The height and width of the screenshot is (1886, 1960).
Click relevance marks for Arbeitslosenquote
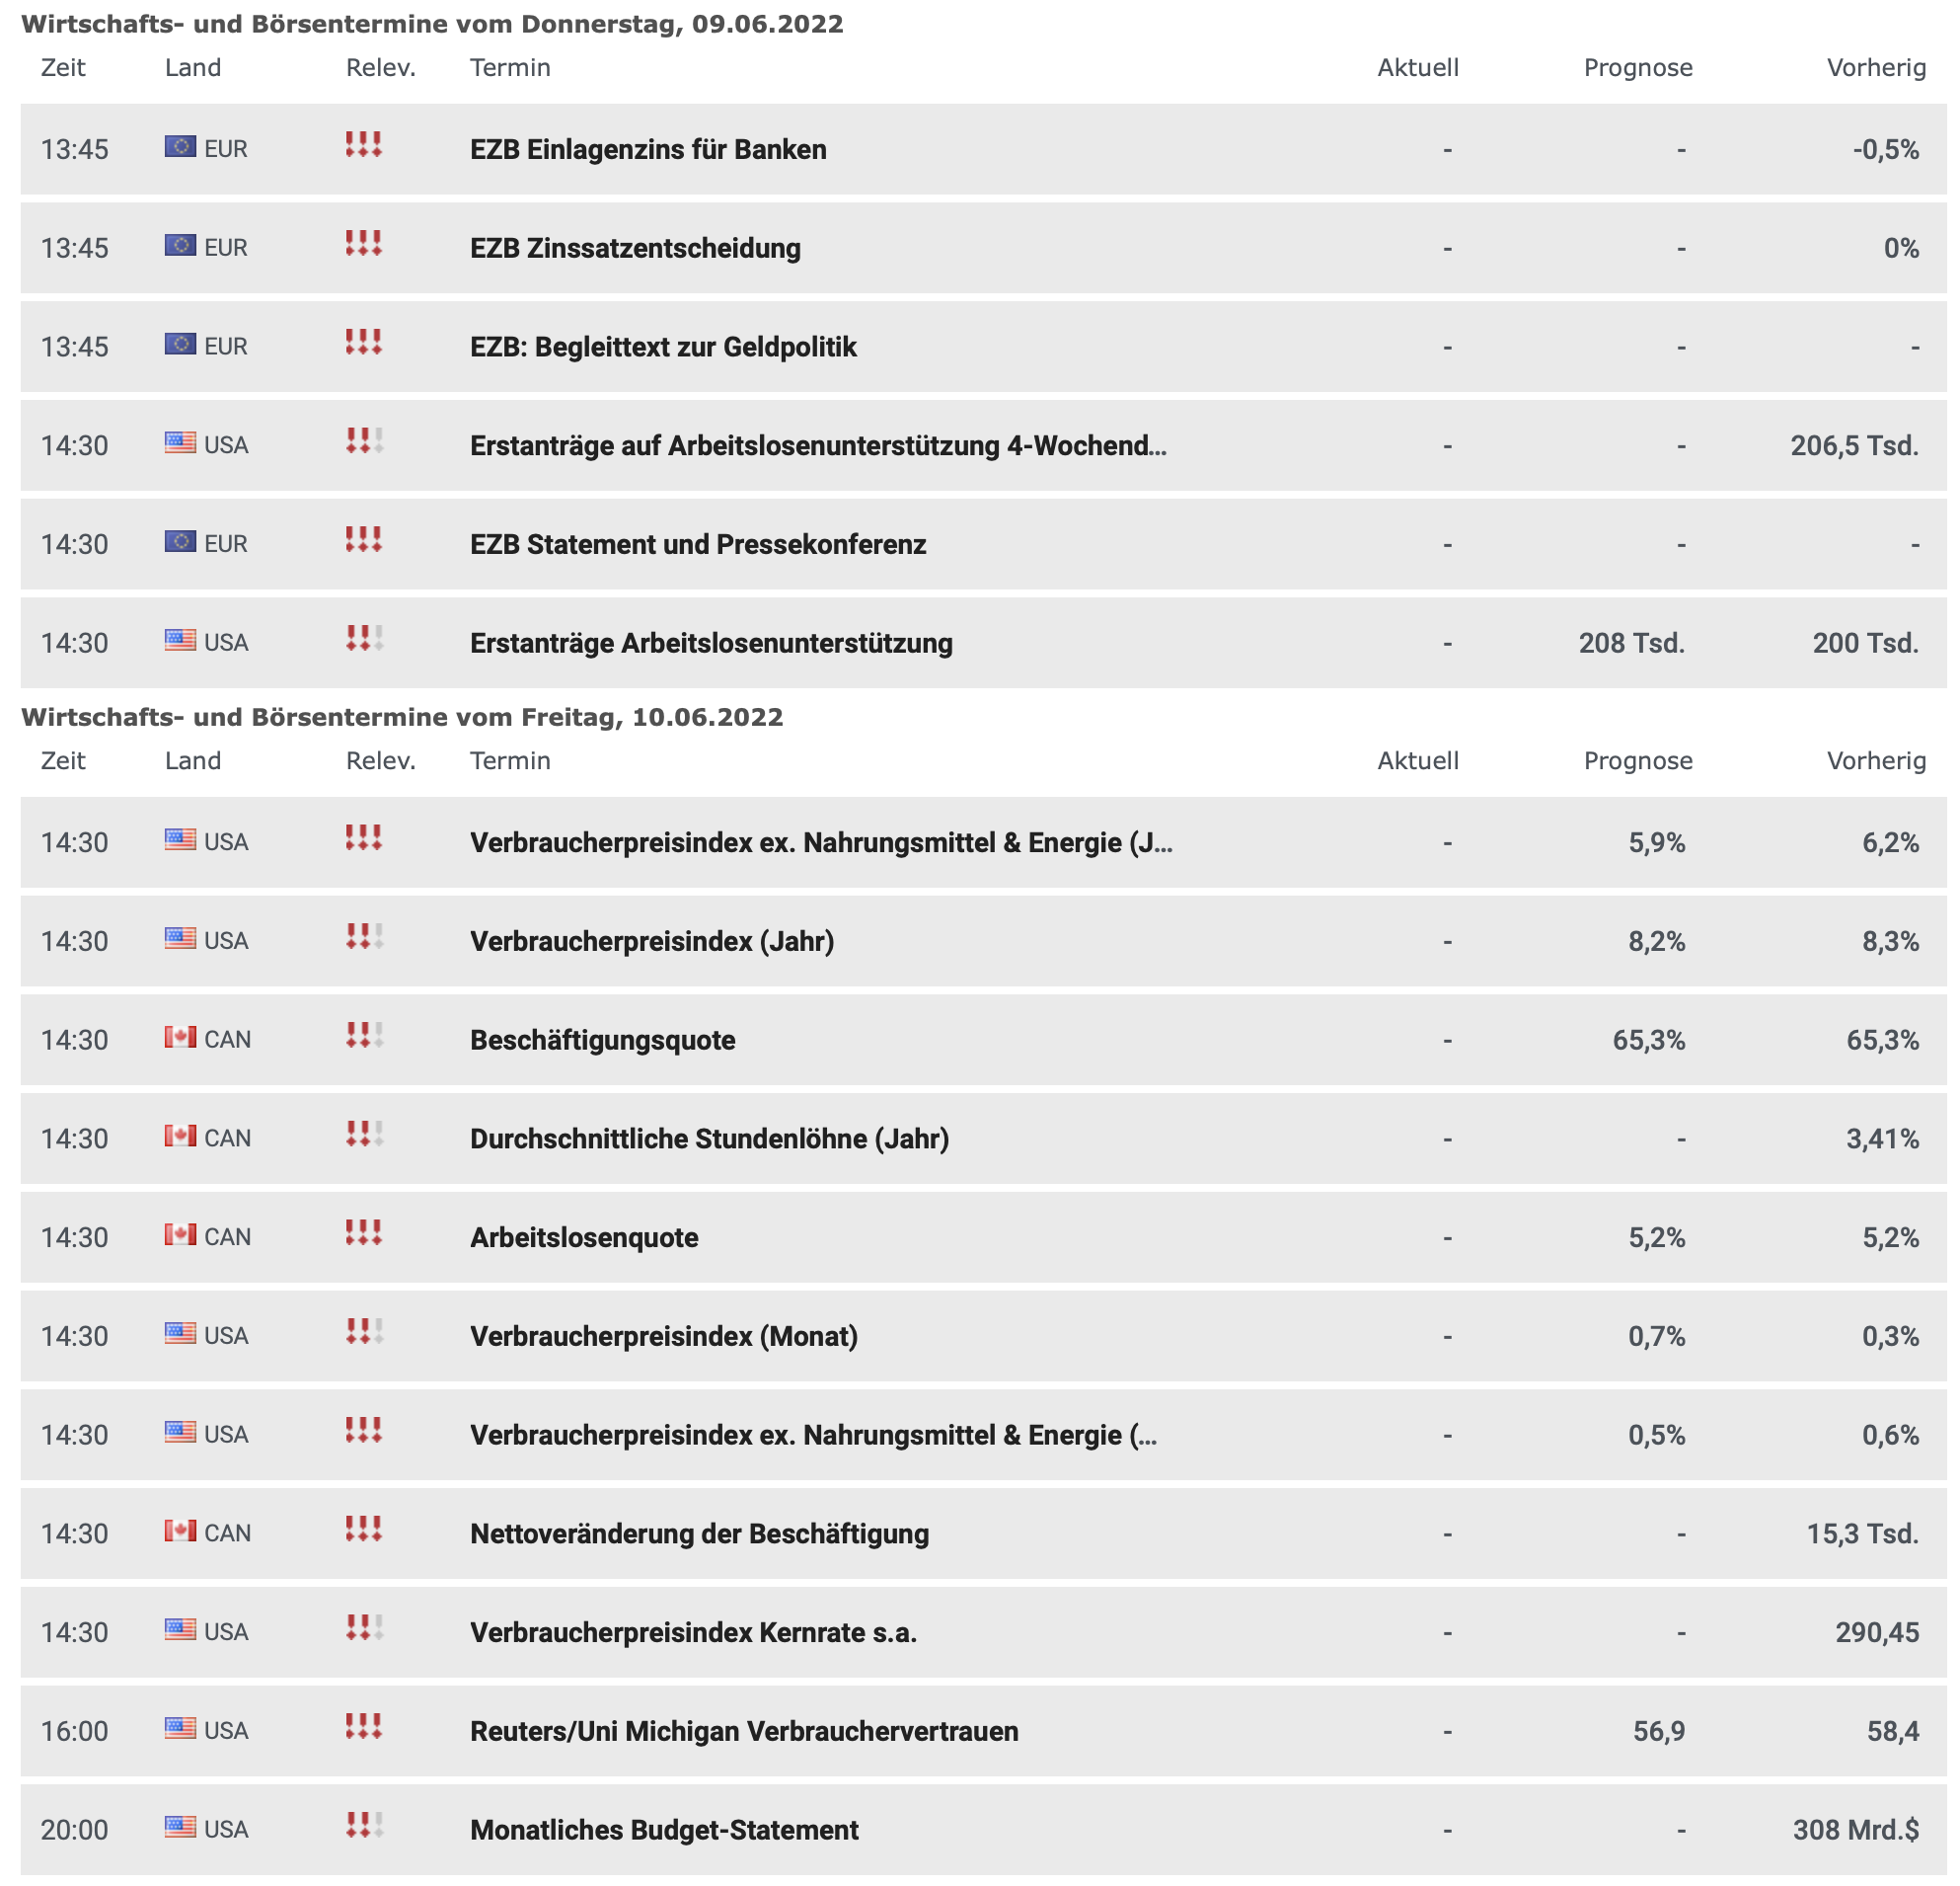tap(364, 1232)
